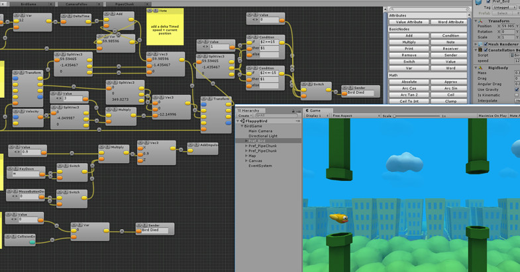Delete the link coming from the CollisionEnter node
520x272 pixels.
coord(52,240)
